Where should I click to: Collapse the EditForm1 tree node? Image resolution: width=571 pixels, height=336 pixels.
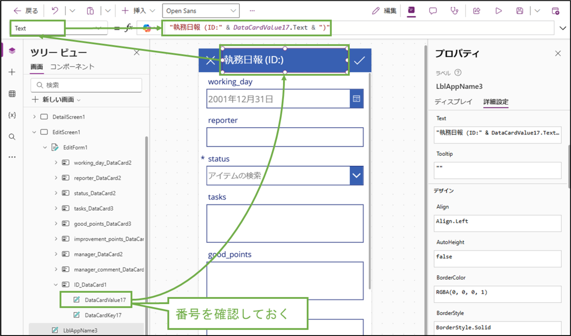tap(45, 147)
